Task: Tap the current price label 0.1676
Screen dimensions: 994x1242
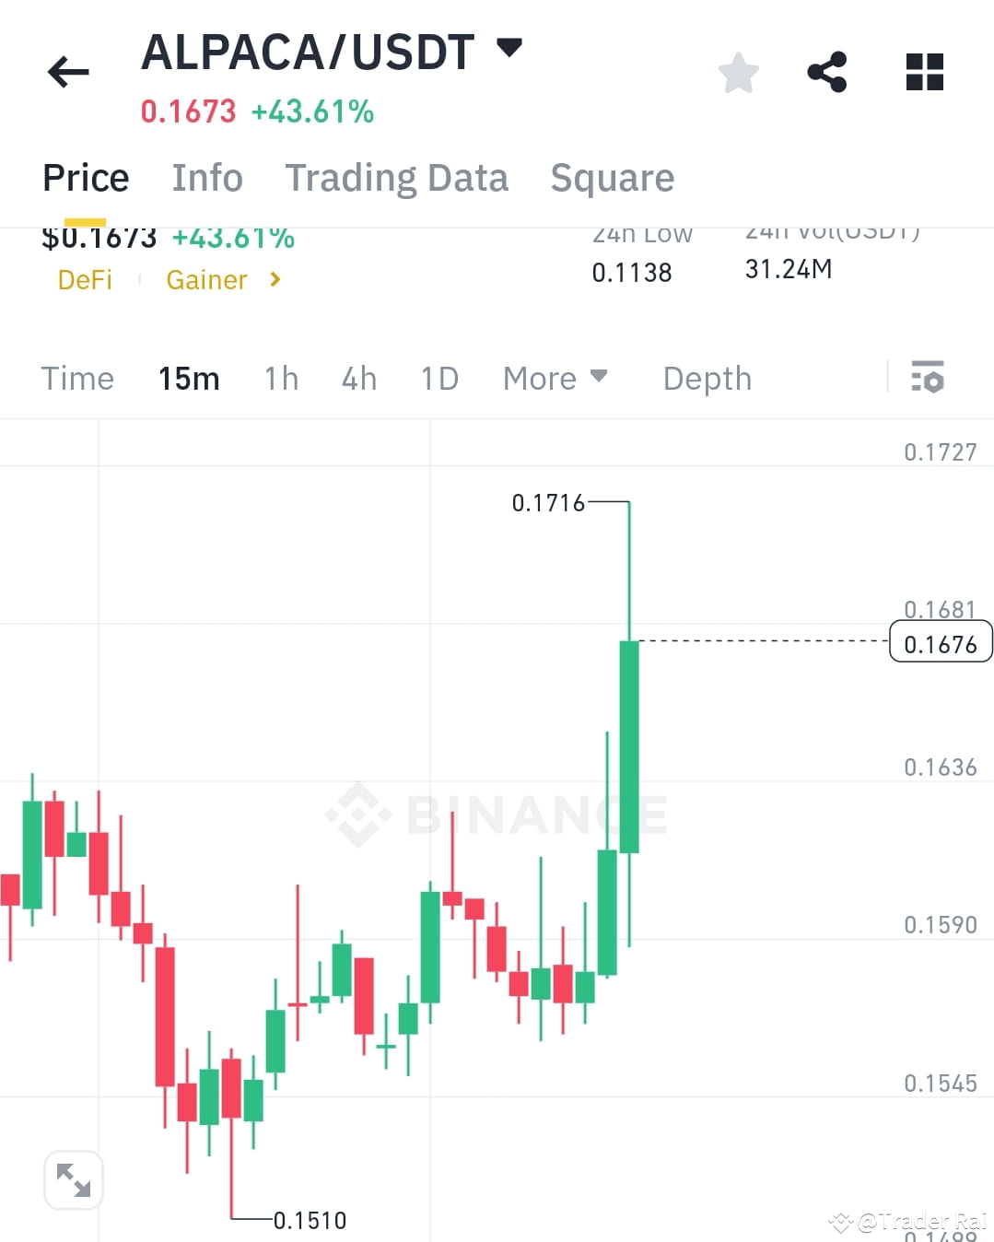Action: pos(940,643)
